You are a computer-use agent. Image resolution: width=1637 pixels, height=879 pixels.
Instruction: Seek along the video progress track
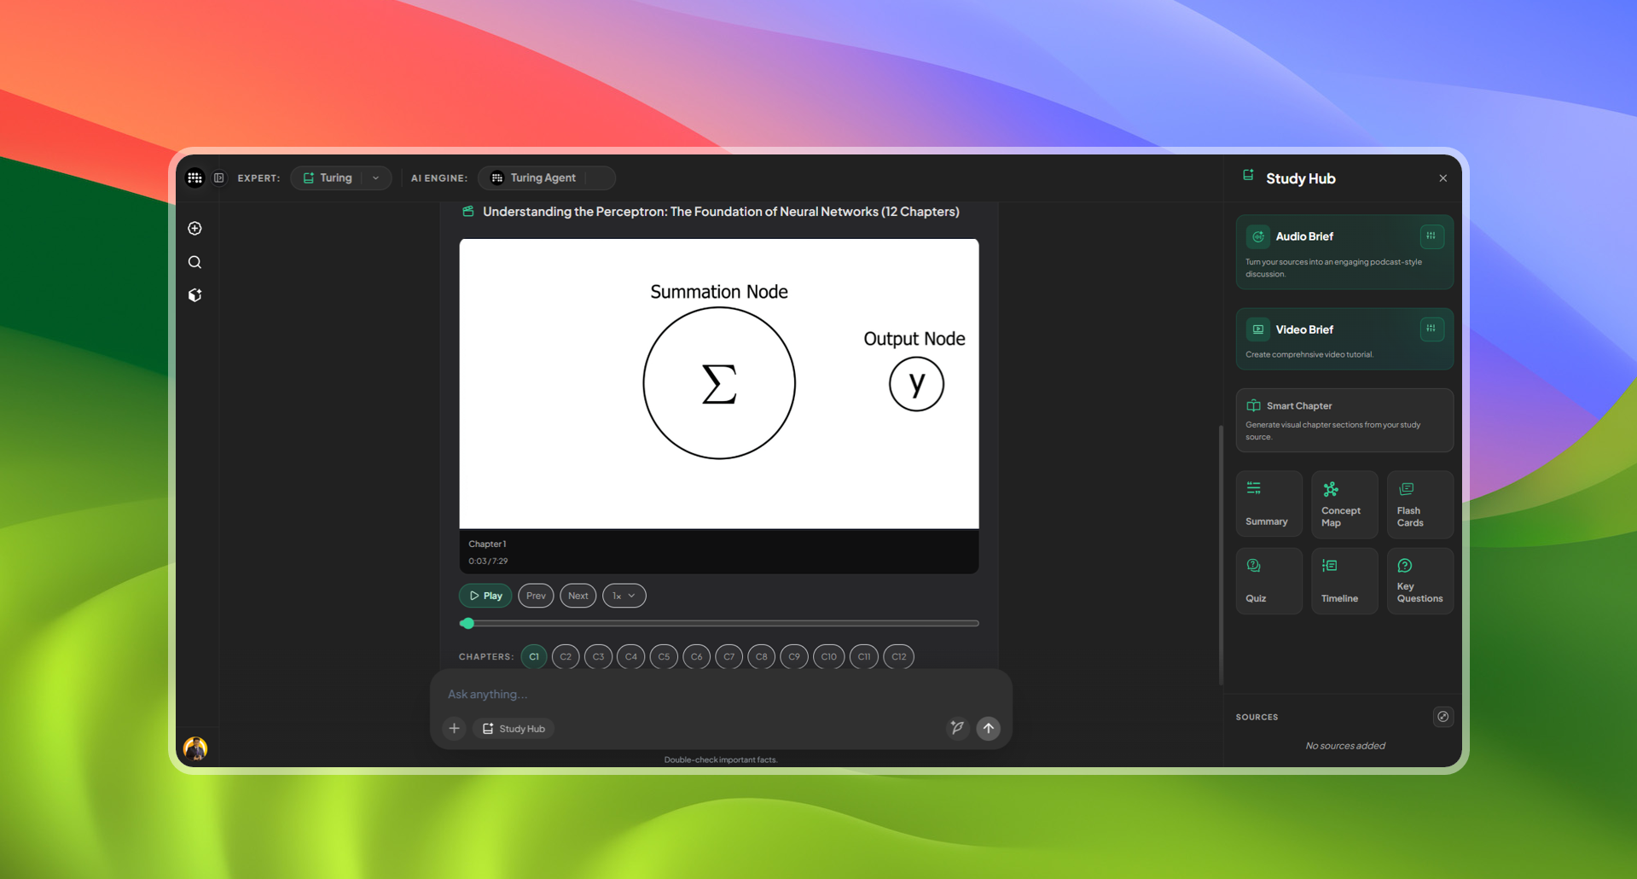[719, 623]
